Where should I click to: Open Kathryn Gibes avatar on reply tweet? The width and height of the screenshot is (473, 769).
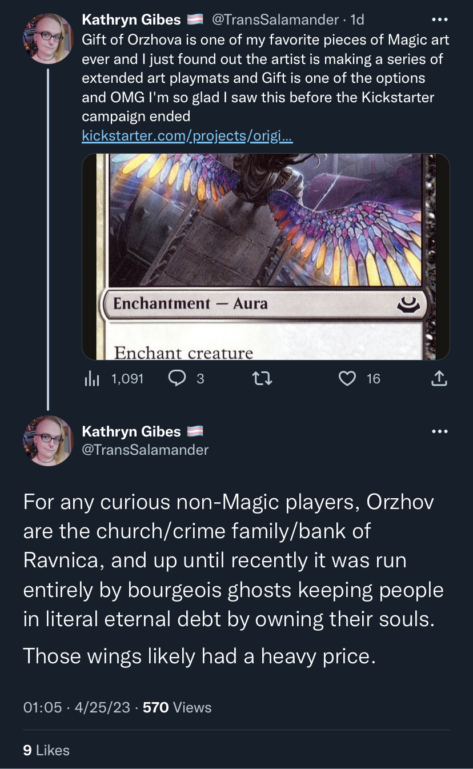pos(48,440)
